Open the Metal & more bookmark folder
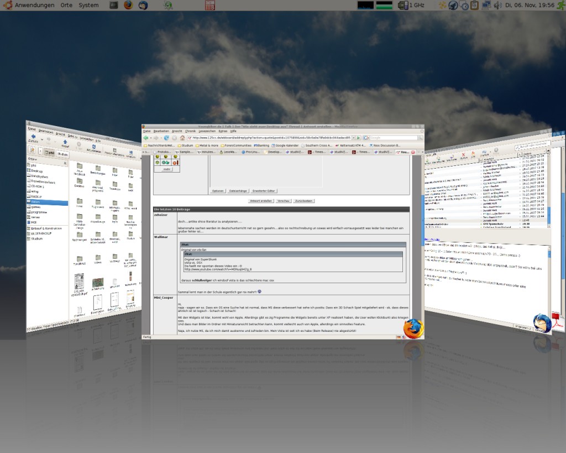Image resolution: width=566 pixels, height=453 pixels. coord(207,145)
